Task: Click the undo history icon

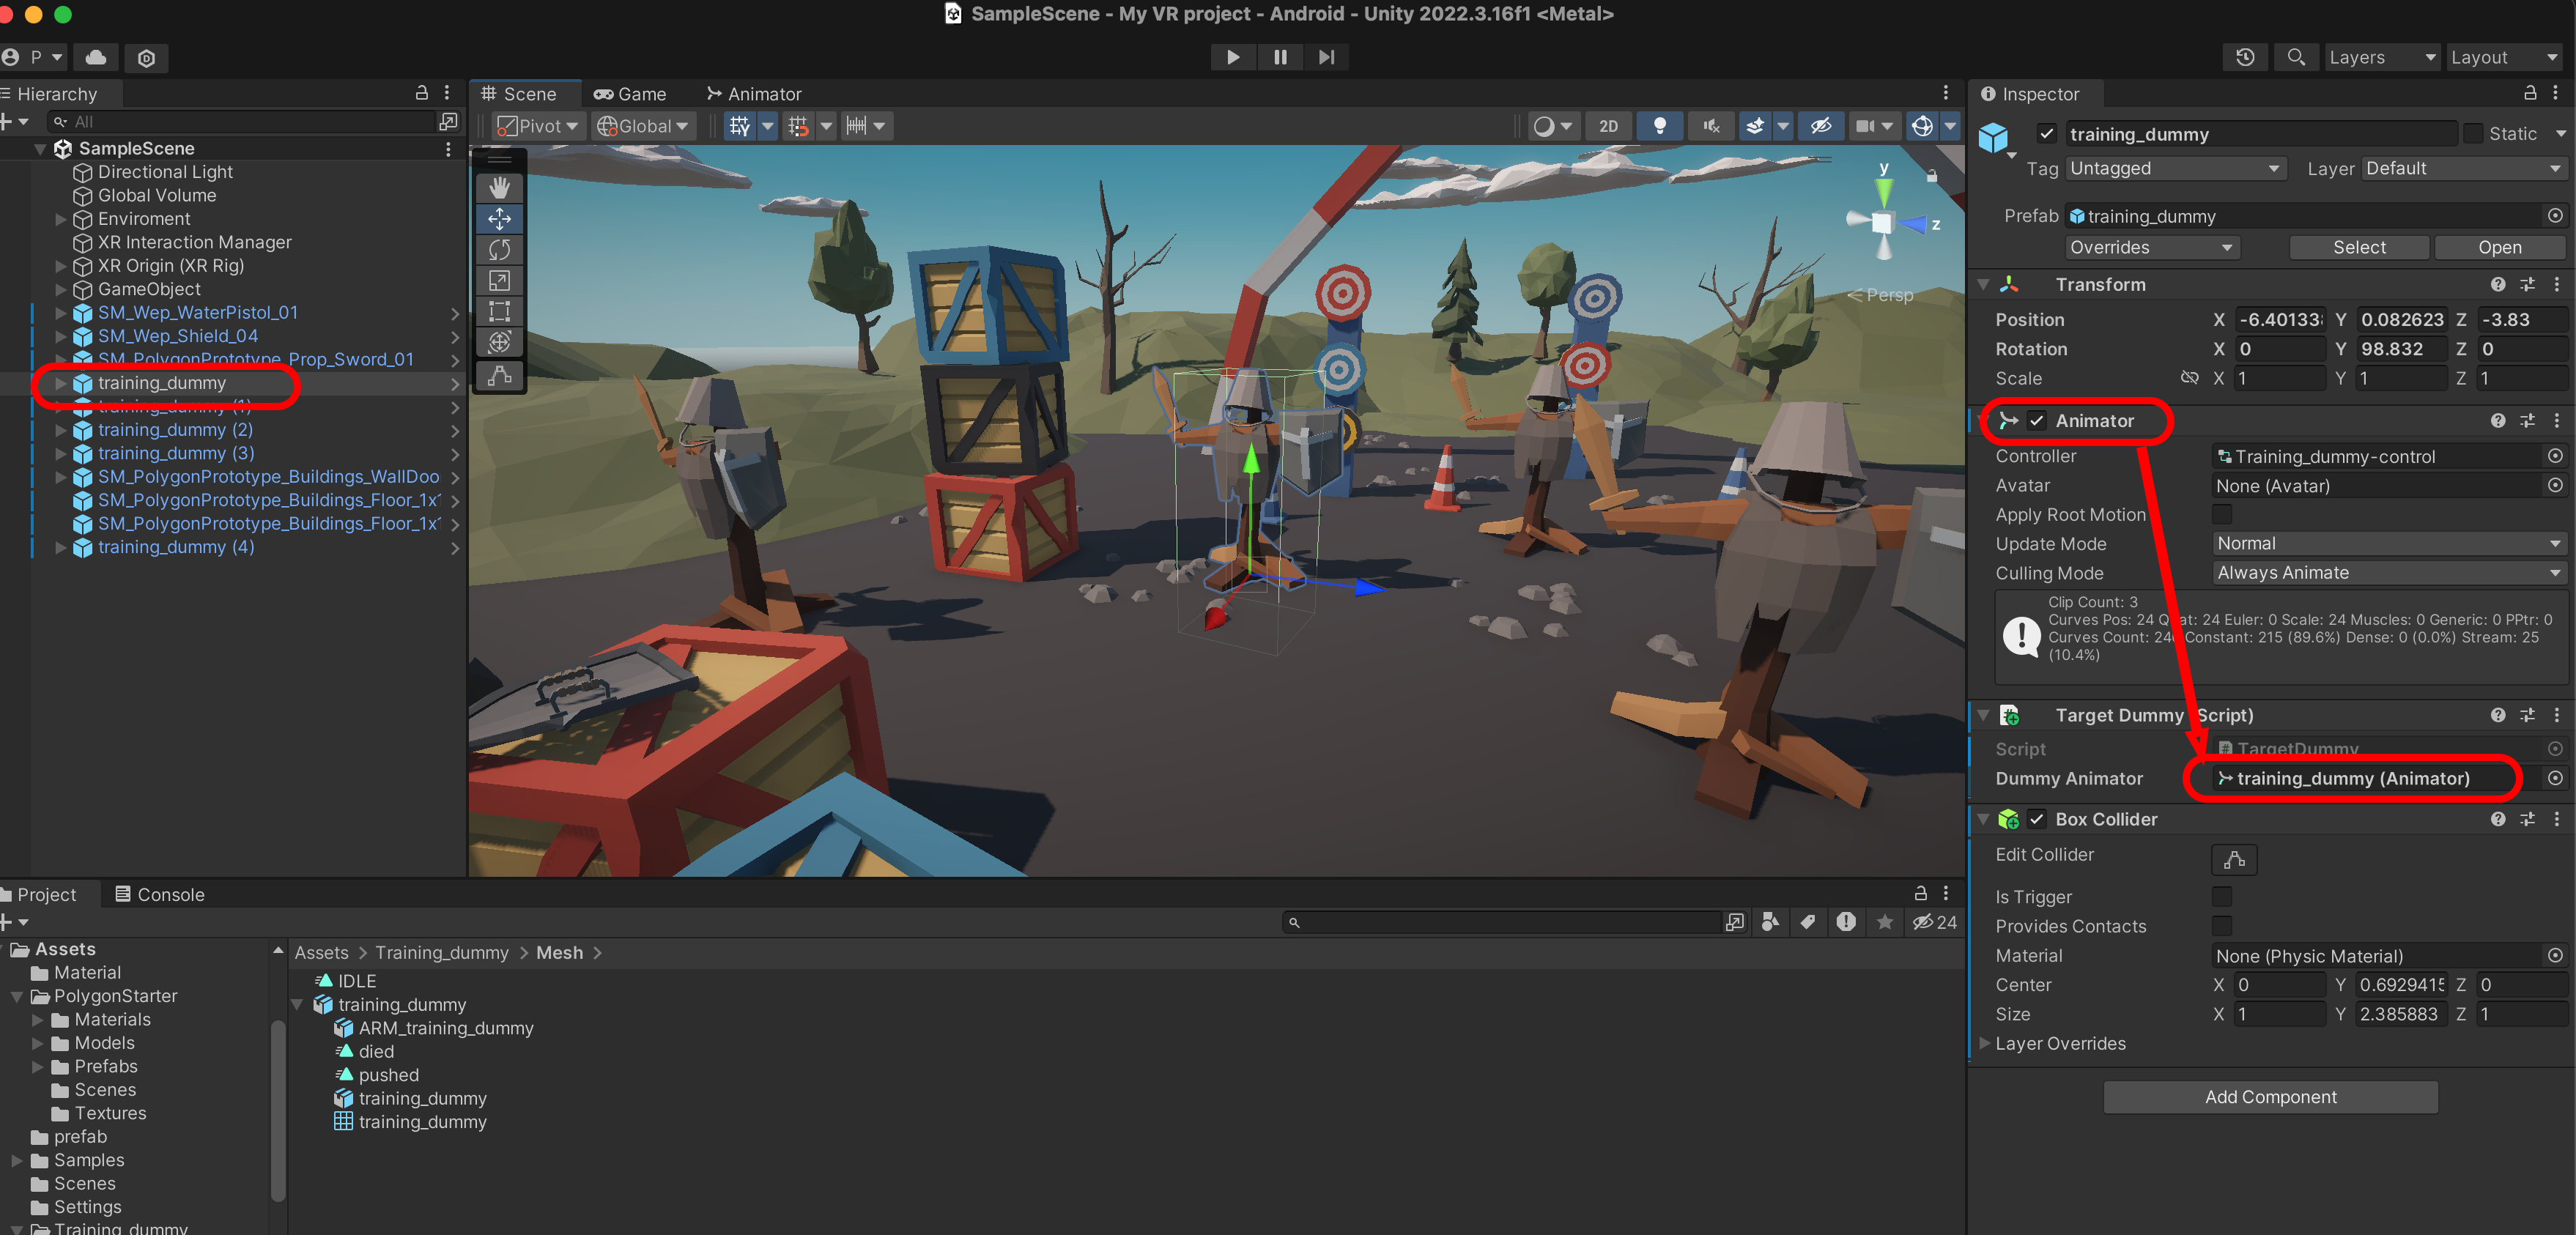Action: click(x=2244, y=57)
